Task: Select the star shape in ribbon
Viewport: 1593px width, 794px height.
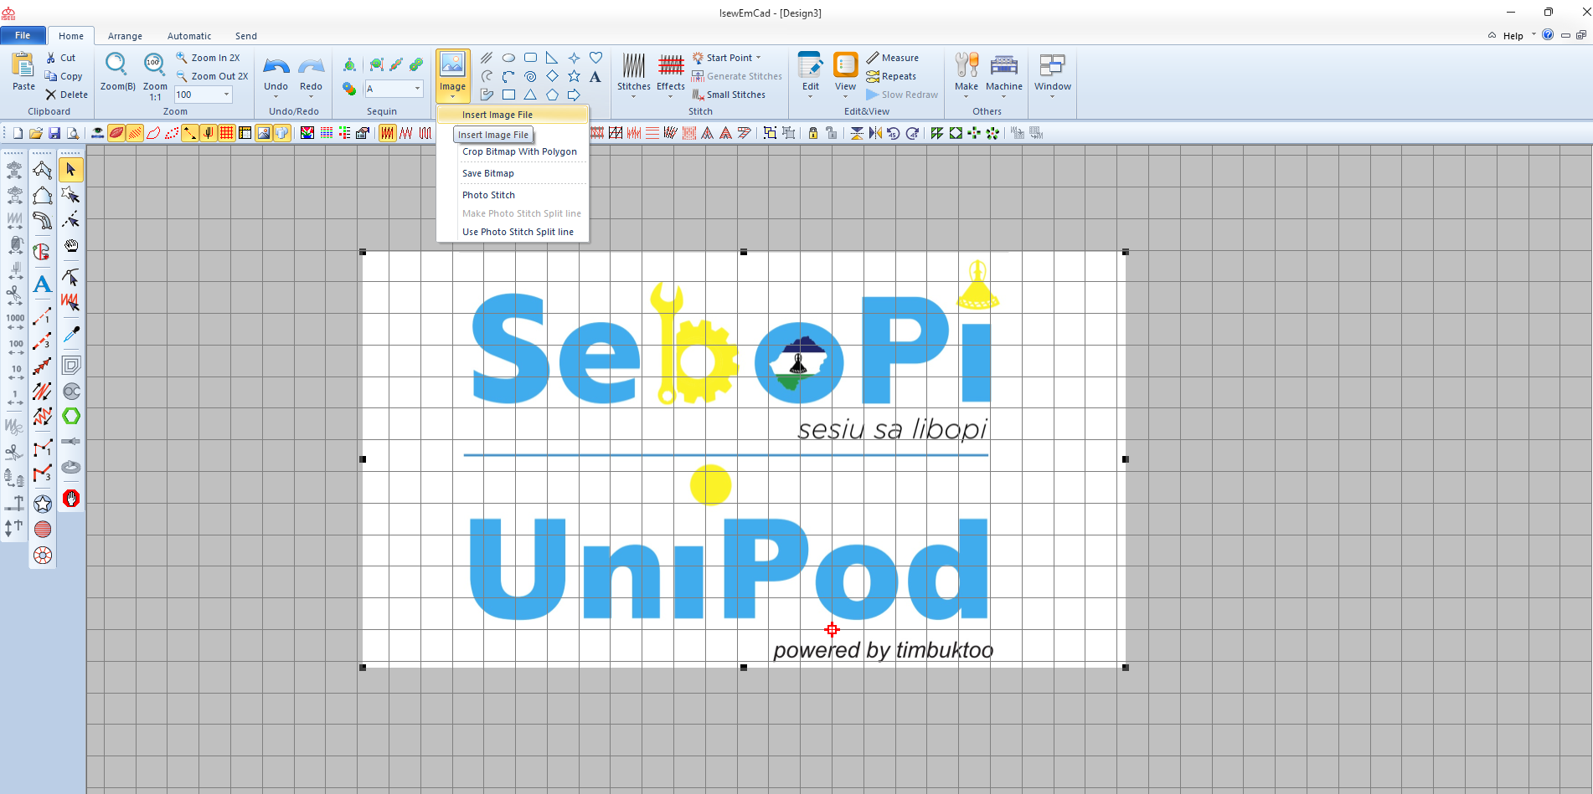Action: click(574, 76)
